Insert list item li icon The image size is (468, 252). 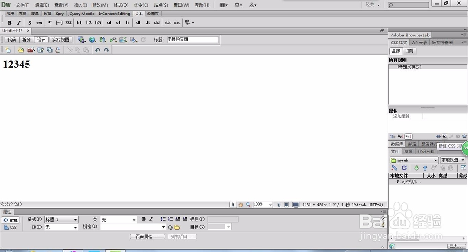pyautogui.click(x=127, y=22)
